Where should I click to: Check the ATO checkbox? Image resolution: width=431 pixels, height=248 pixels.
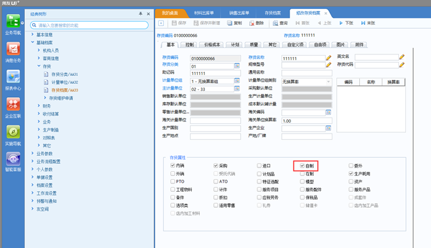(216, 182)
